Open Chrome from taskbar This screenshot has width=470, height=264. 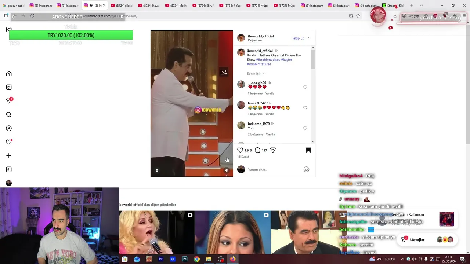click(x=197, y=259)
